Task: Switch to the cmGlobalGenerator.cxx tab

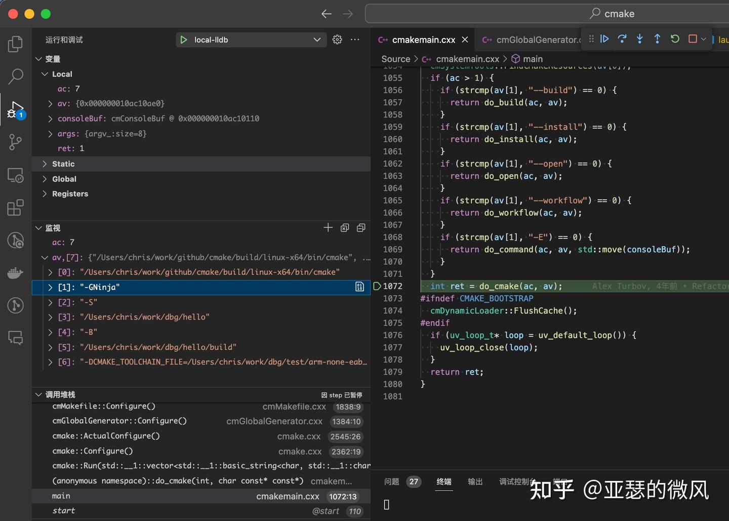Action: click(532, 39)
